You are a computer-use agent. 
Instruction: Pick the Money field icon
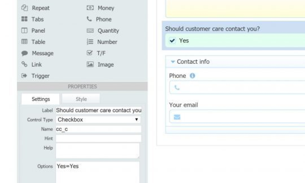coord(90,8)
